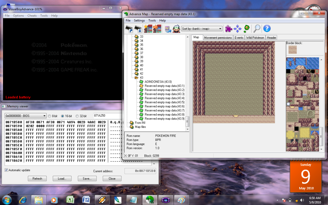Open Word from the taskbar
Screen dimensions: 328x205
(x=86, y=200)
